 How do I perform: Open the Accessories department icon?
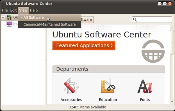pos(71,86)
